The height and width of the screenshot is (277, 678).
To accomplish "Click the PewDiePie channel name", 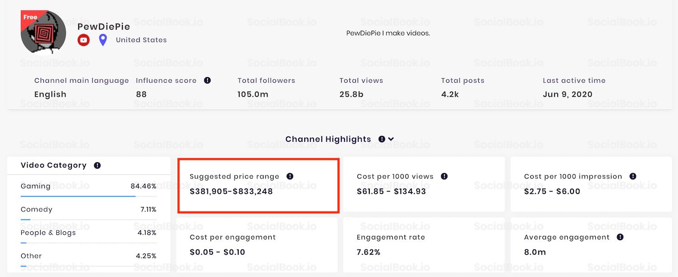I will tap(104, 27).
